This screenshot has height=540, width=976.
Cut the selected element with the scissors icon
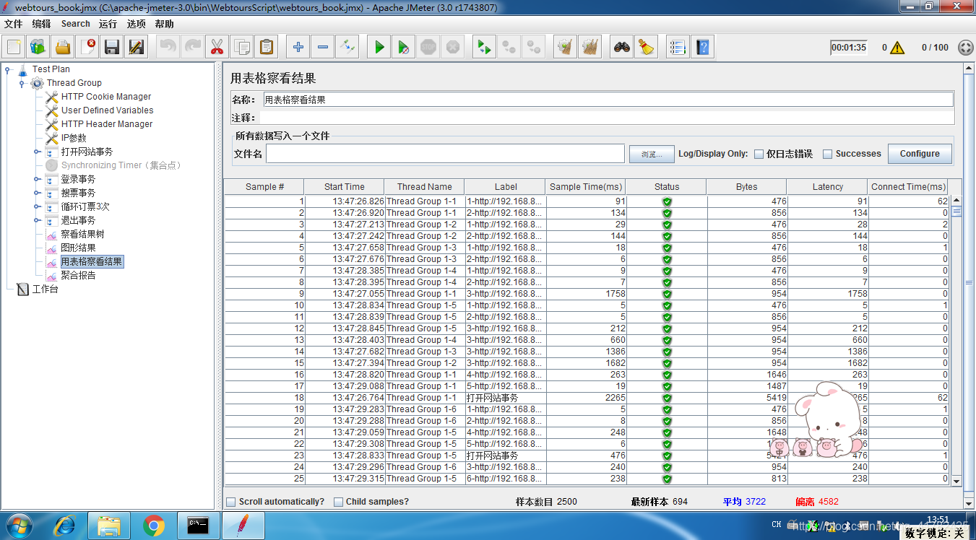216,48
